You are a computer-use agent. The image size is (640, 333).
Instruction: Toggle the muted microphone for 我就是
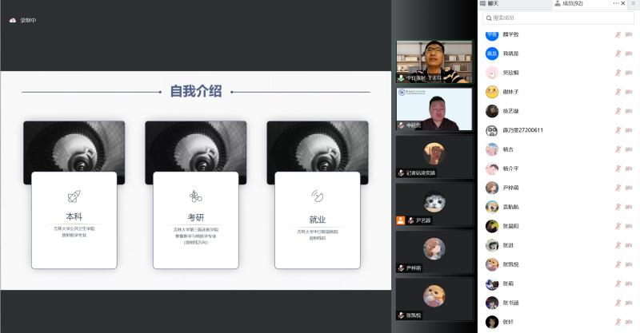pos(618,54)
